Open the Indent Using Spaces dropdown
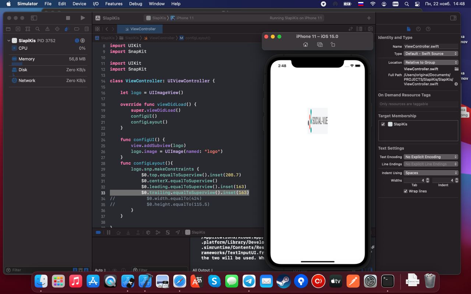This screenshot has height=294, width=471. click(431, 173)
